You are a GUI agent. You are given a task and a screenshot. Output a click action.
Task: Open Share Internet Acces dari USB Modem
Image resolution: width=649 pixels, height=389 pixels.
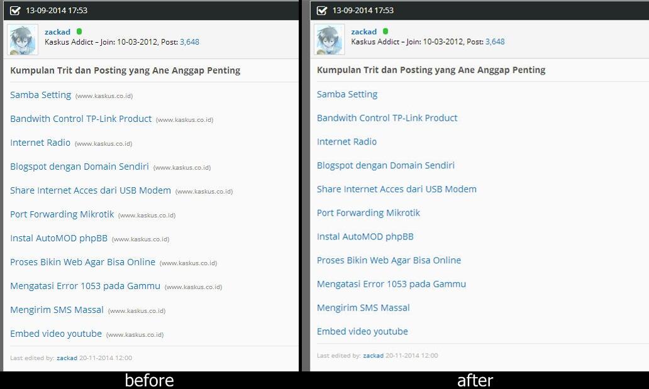(90, 190)
